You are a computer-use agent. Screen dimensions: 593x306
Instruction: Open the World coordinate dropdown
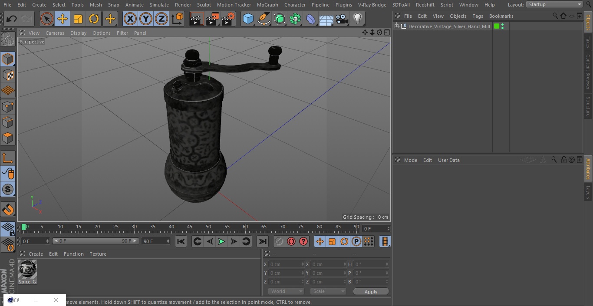pyautogui.click(x=286, y=291)
